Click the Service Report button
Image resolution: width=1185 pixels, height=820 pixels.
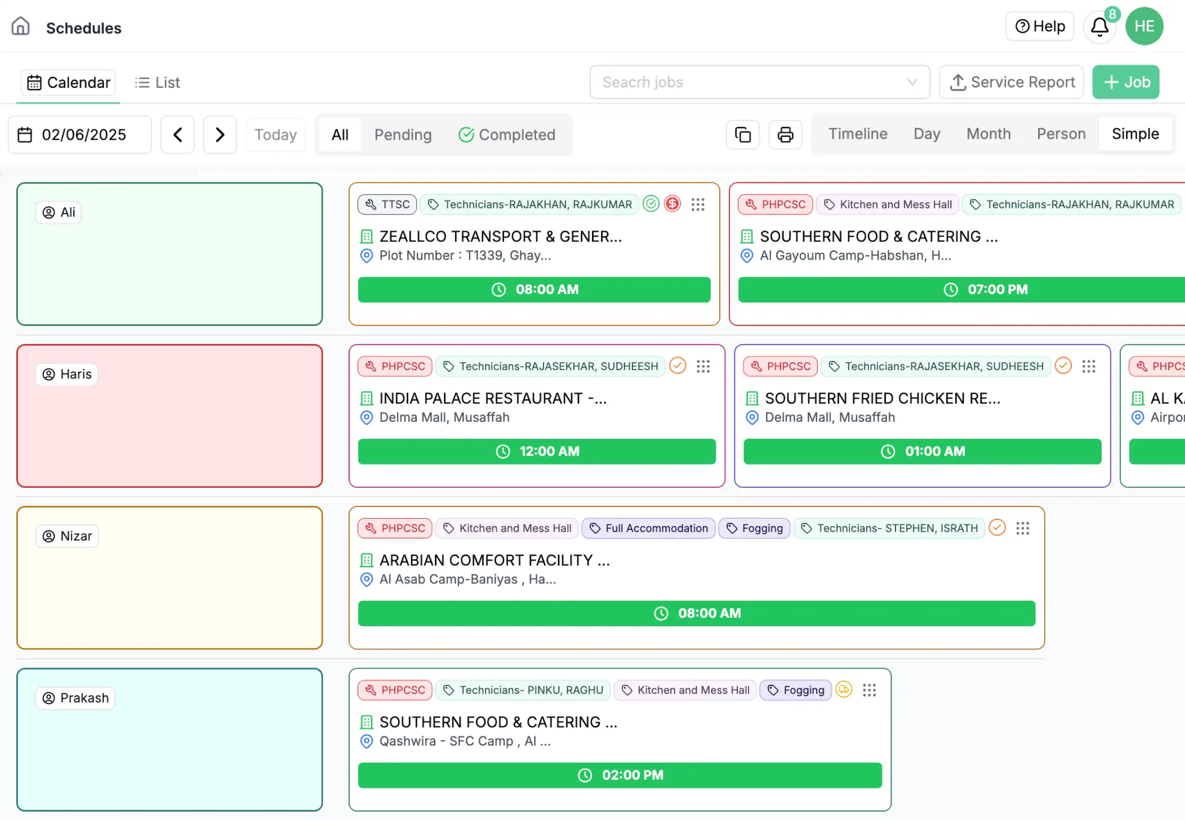click(1012, 82)
